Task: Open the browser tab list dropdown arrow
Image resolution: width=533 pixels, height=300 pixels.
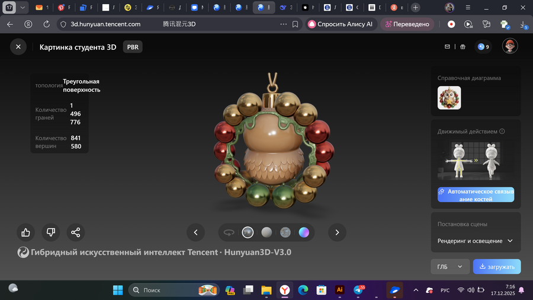Action: pos(23,8)
